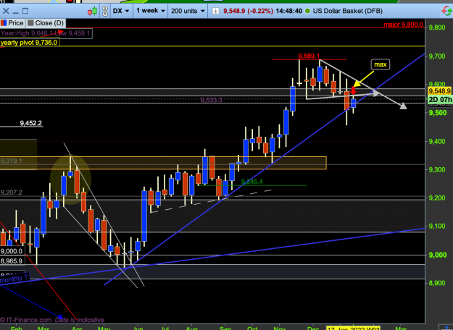Click the yellow 9,548.9 current price tag

(439, 91)
